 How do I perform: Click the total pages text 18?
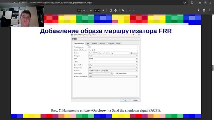click(x=84, y=10)
